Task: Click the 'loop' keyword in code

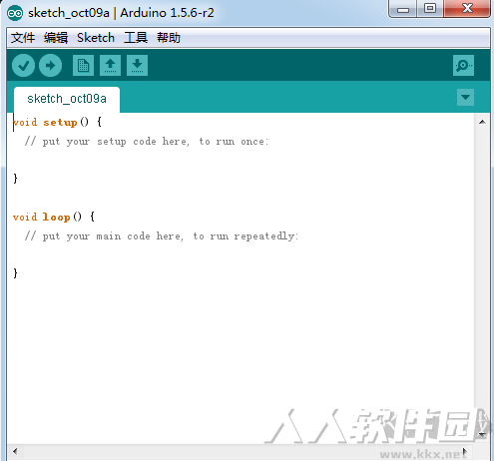Action: tap(56, 217)
